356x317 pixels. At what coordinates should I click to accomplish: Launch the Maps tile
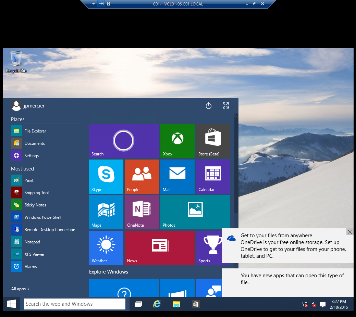tap(106, 212)
